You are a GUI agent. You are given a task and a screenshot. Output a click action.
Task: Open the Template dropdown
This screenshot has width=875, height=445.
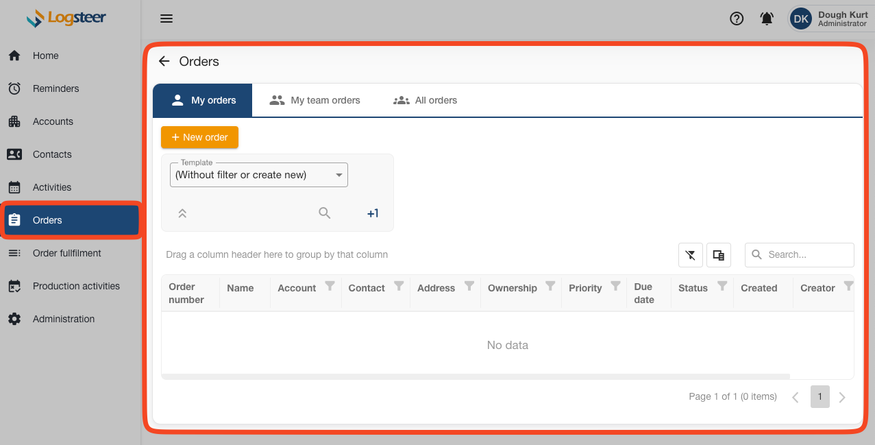point(259,175)
